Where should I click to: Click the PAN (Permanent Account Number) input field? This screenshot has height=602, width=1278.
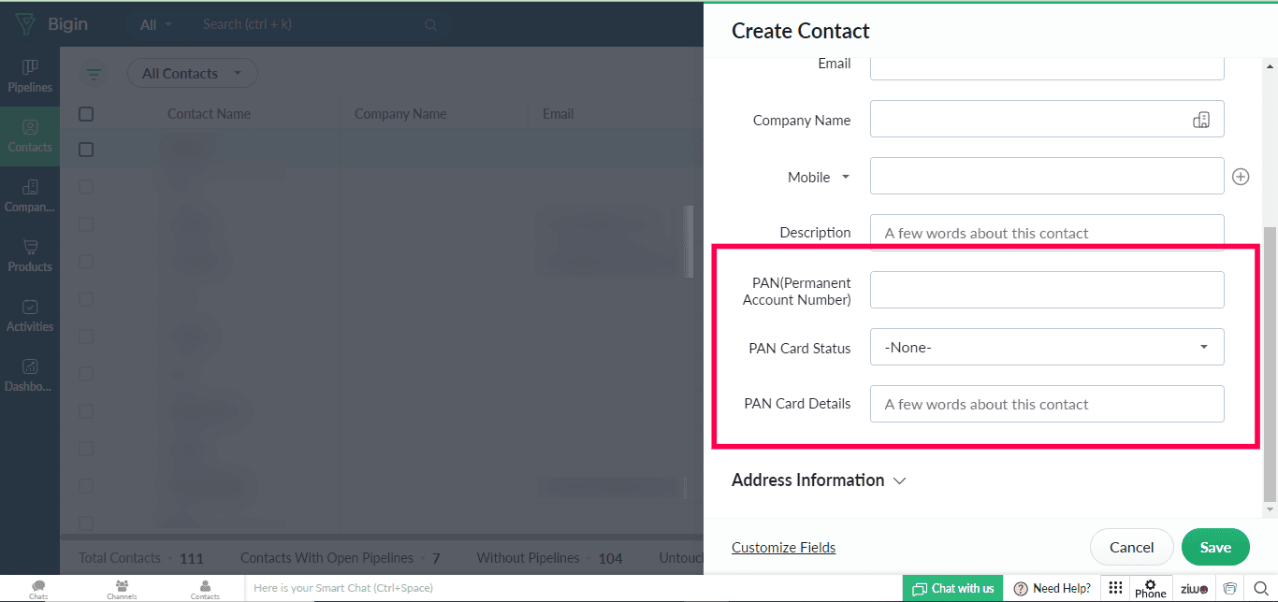[1047, 290]
